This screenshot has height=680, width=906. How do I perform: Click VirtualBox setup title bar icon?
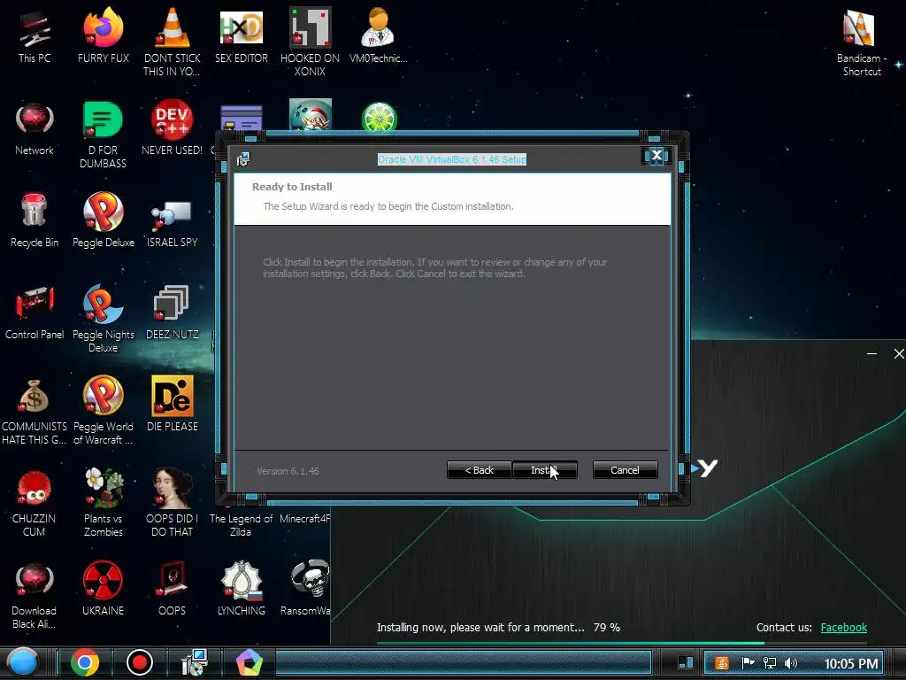point(242,159)
